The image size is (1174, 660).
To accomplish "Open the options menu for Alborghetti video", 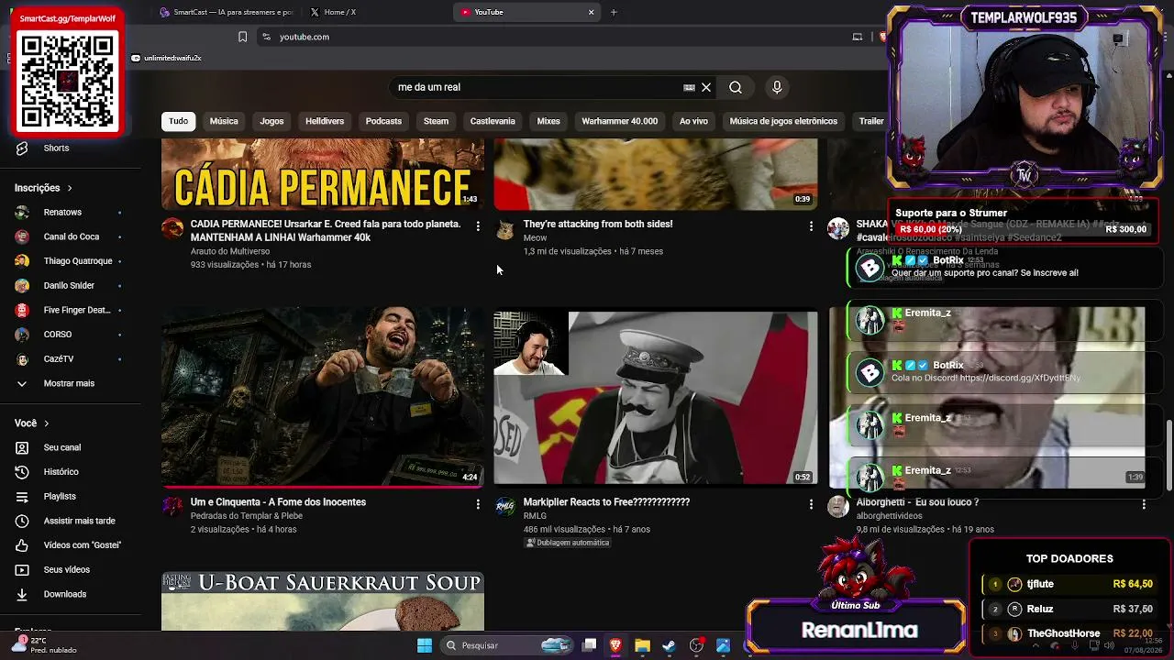I will pos(1144,504).
